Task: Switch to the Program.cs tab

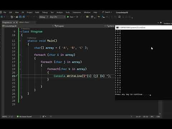Action: [x=7, y=23]
